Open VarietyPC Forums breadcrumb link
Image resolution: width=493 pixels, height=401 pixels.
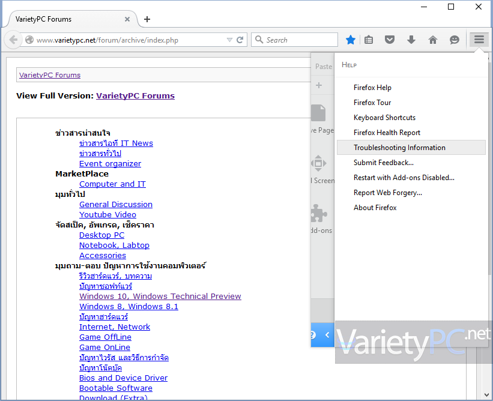50,75
